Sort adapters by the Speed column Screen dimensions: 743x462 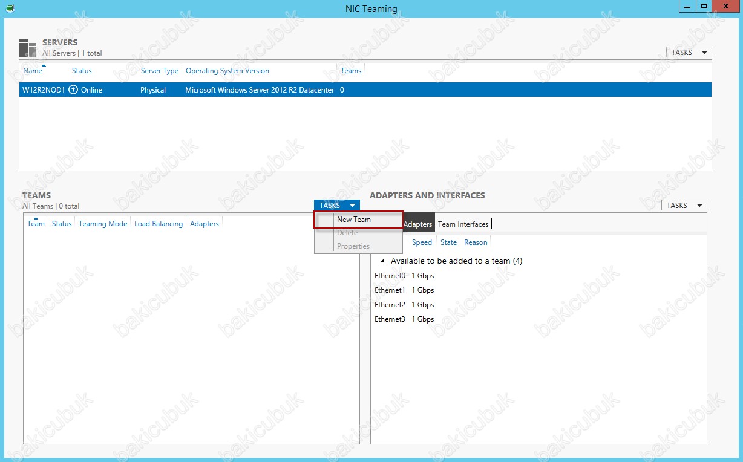pyautogui.click(x=422, y=242)
